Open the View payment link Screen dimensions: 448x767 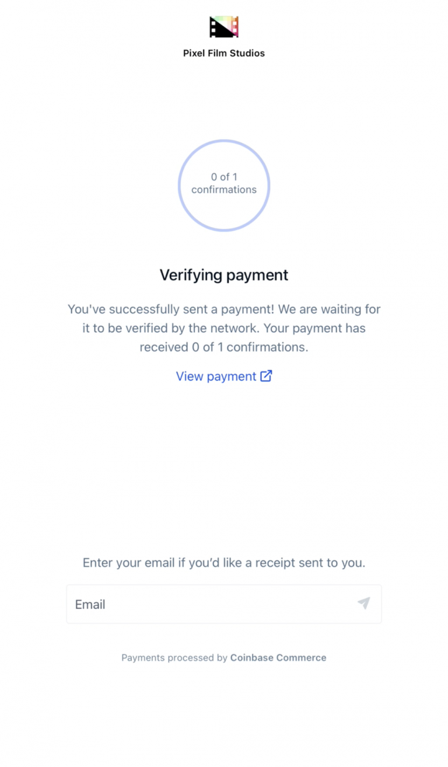tap(224, 376)
